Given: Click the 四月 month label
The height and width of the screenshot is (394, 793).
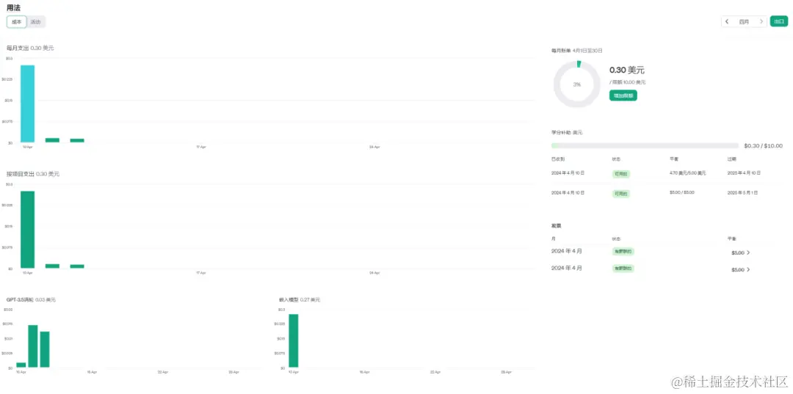Looking at the screenshot, I should click(x=744, y=22).
